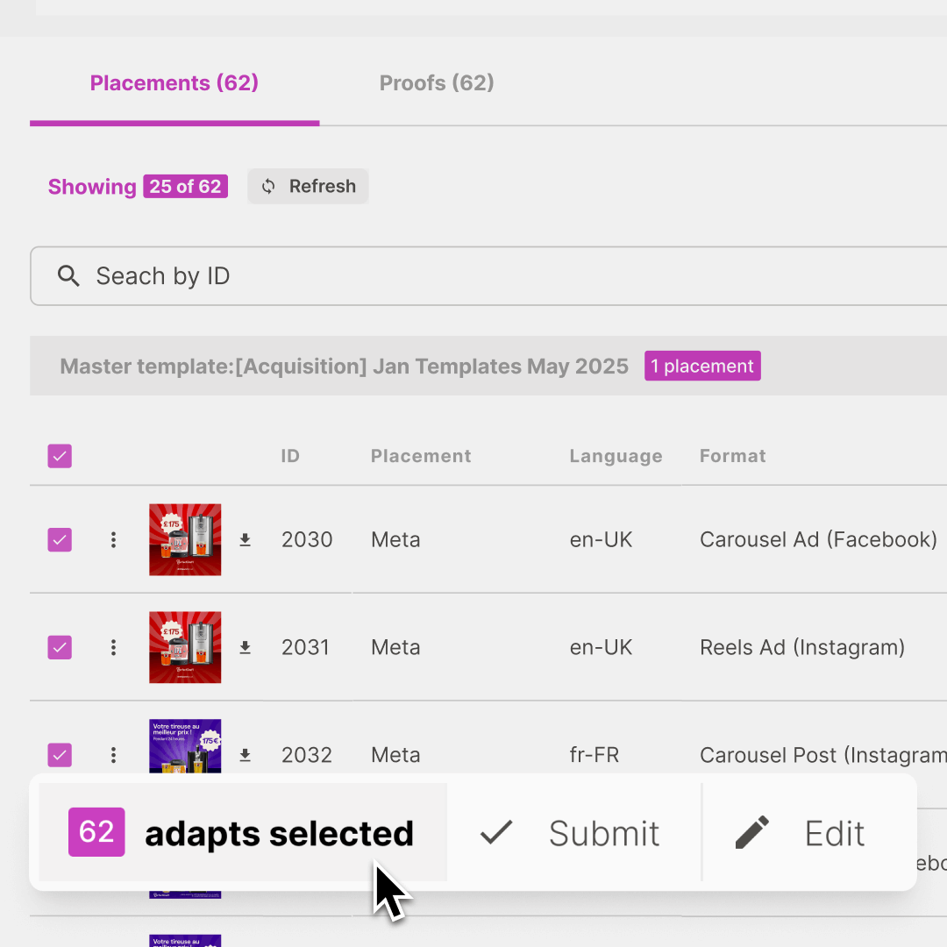This screenshot has width=947, height=947.
Task: Click the Refresh button
Action: tap(308, 186)
